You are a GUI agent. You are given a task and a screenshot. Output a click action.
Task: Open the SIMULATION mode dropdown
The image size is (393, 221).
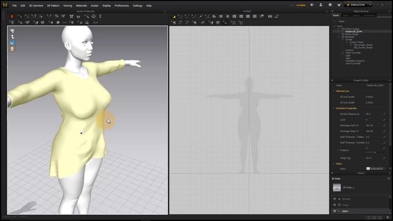coord(370,5)
